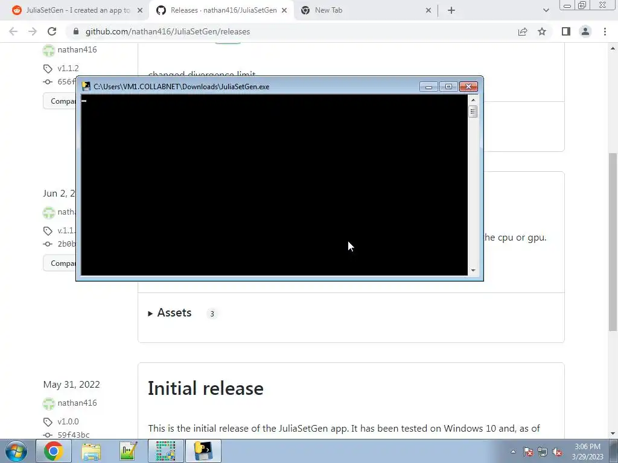Toggle the Chrome side panel
The width and height of the screenshot is (618, 463).
point(566,31)
